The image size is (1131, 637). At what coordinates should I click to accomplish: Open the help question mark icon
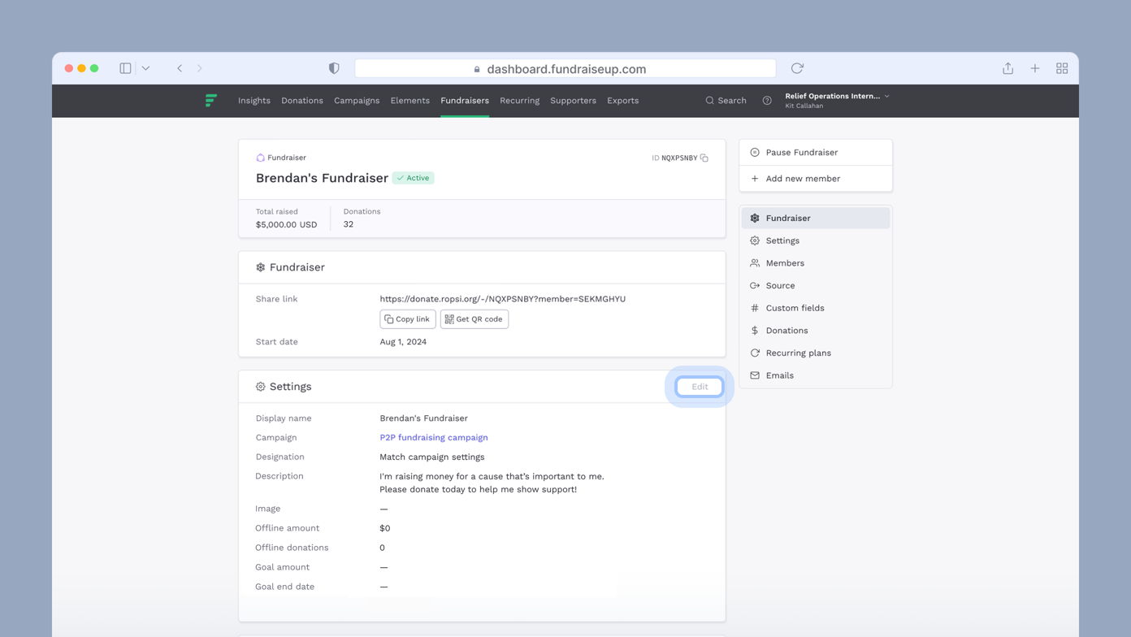coord(767,101)
